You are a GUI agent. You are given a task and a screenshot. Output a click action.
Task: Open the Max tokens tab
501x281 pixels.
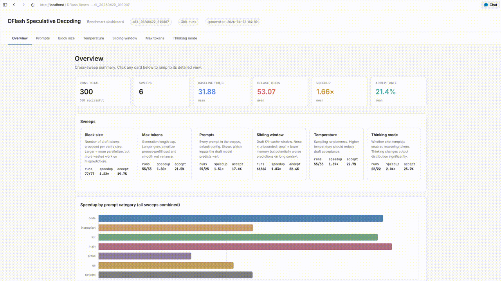point(155,38)
